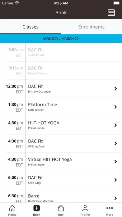122x217 pixels.
Task: Tap the Monday / March 22 date bar
Action: tap(61, 39)
